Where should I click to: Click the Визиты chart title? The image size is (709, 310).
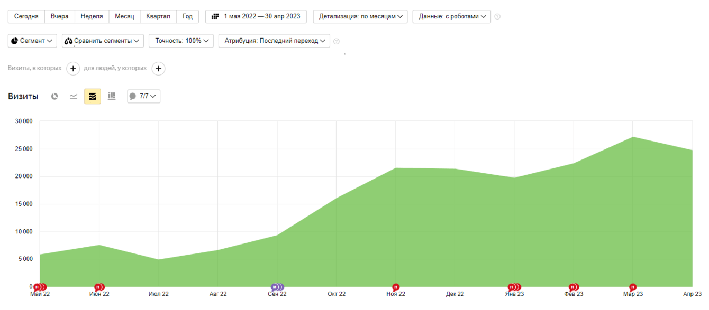(23, 96)
